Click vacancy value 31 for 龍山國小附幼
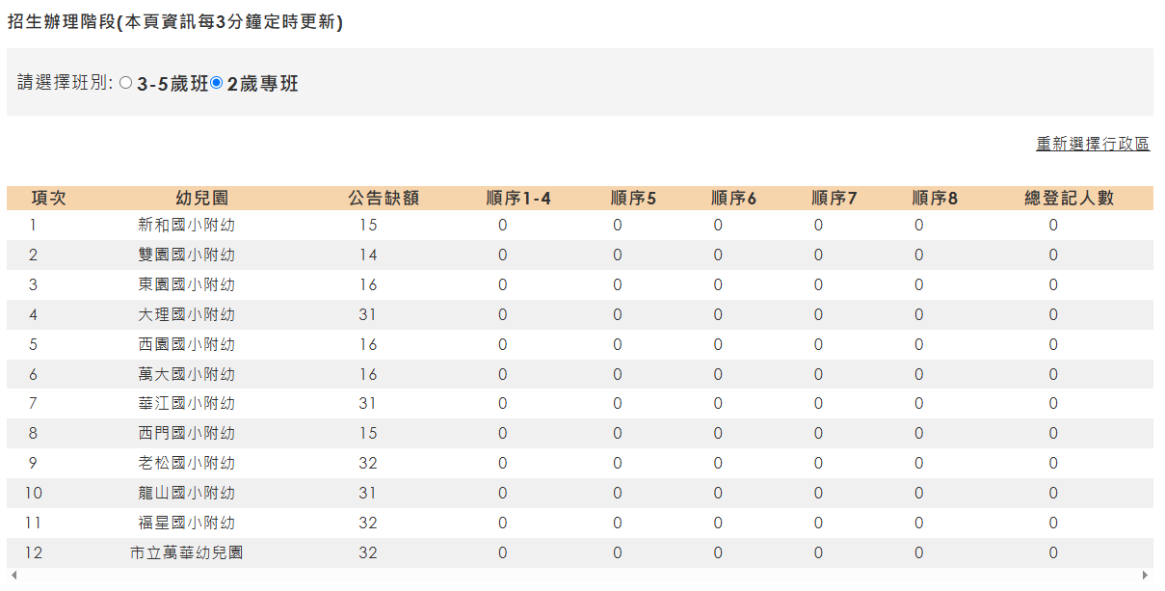 click(x=368, y=493)
